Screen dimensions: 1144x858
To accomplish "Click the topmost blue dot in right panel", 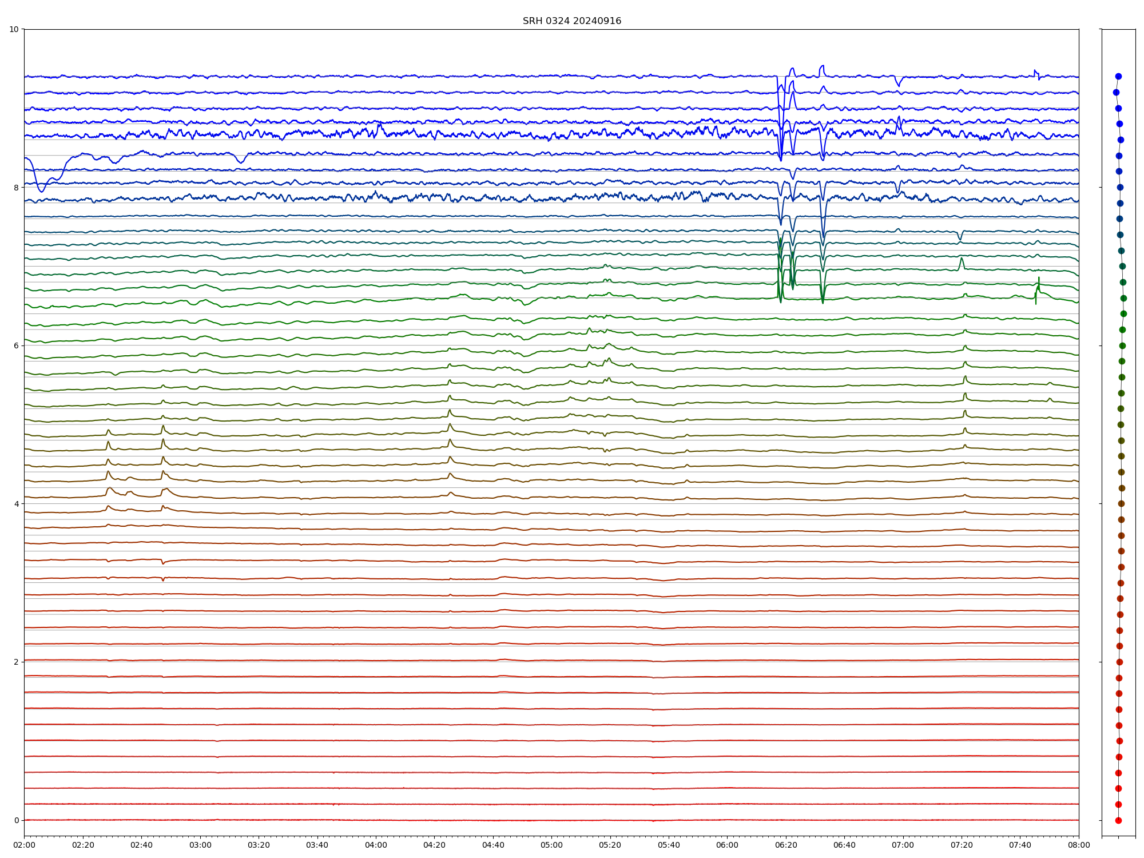I will pos(1118,76).
